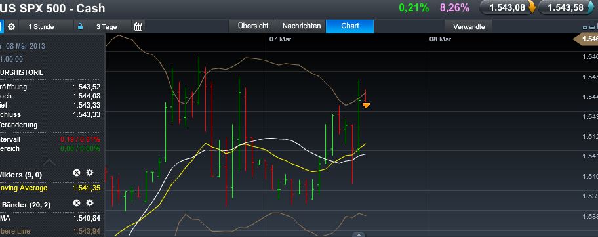Collapse the panel arrow above Wilders
The image size is (598, 237).
(49, 163)
